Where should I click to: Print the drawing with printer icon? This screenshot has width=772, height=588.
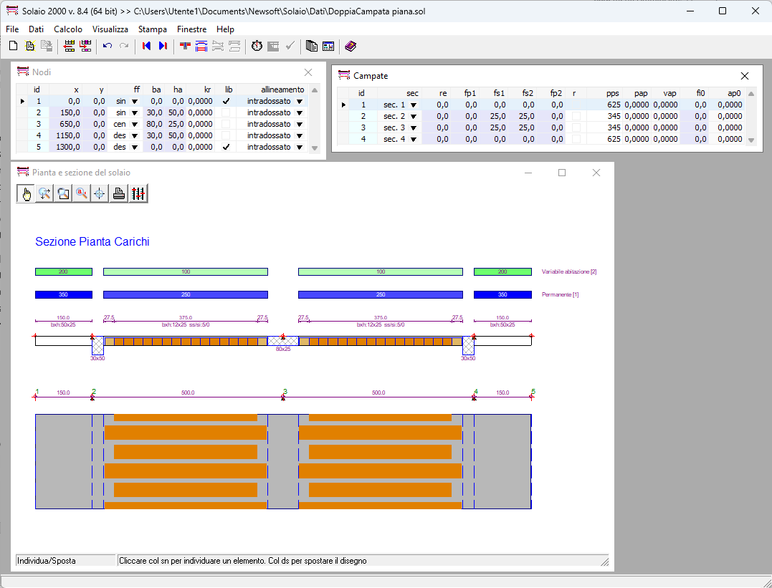click(x=119, y=193)
